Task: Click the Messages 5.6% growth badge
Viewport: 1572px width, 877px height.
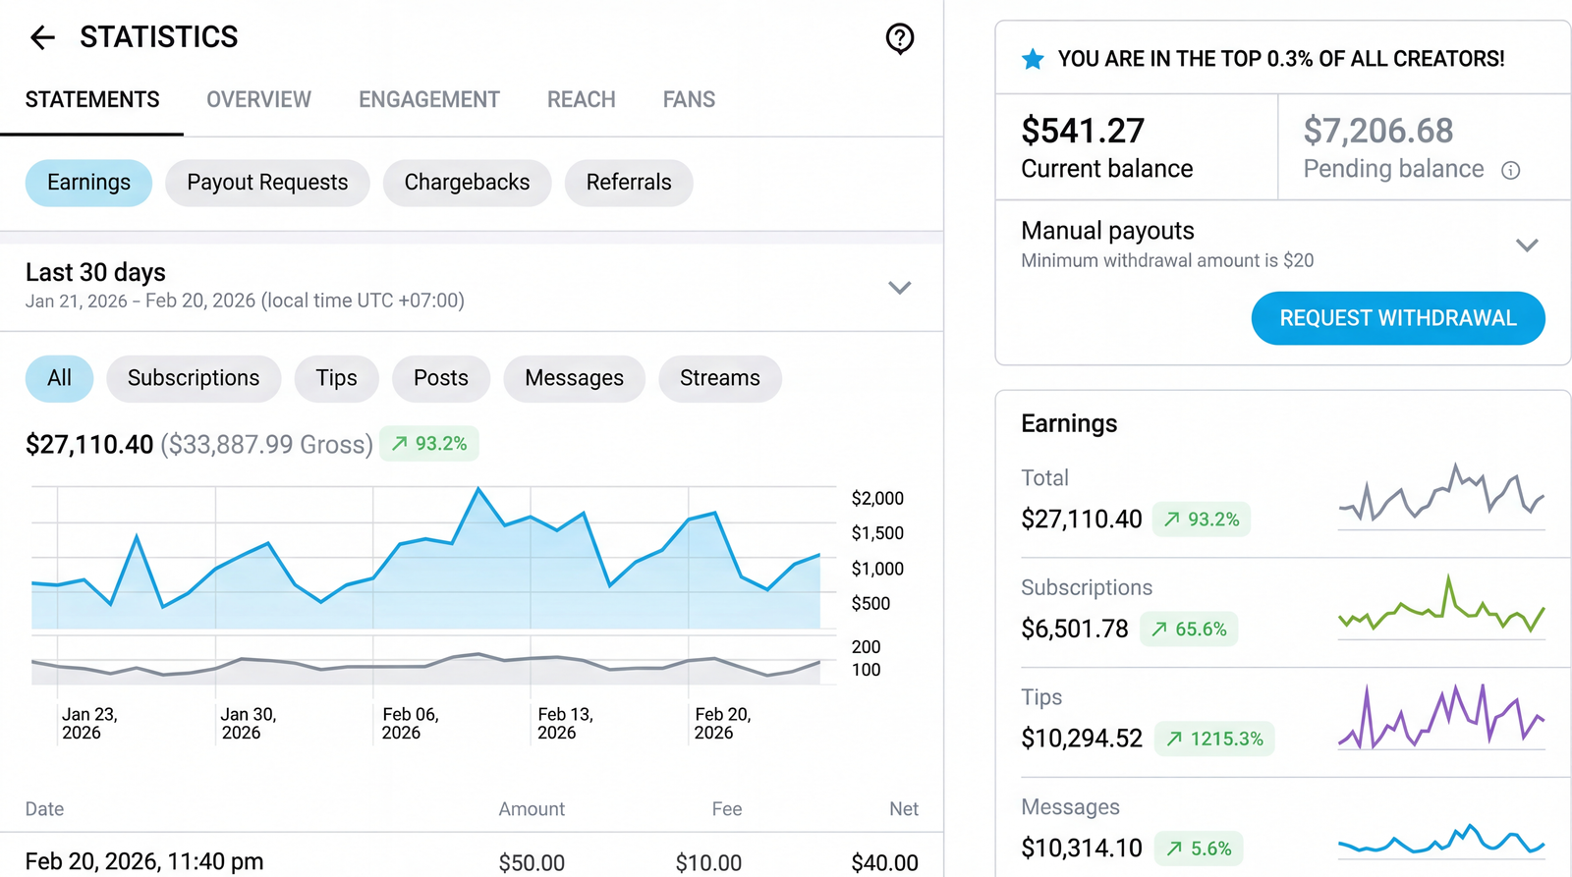Action: pyautogui.click(x=1199, y=849)
